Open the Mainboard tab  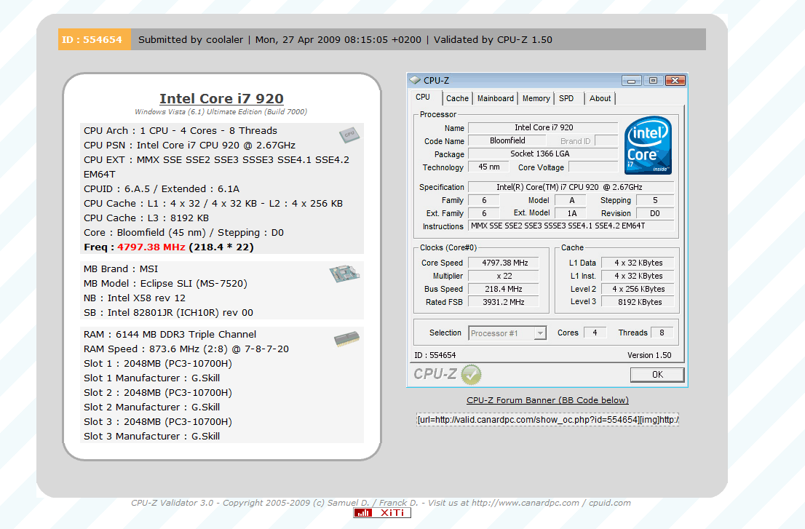(495, 98)
